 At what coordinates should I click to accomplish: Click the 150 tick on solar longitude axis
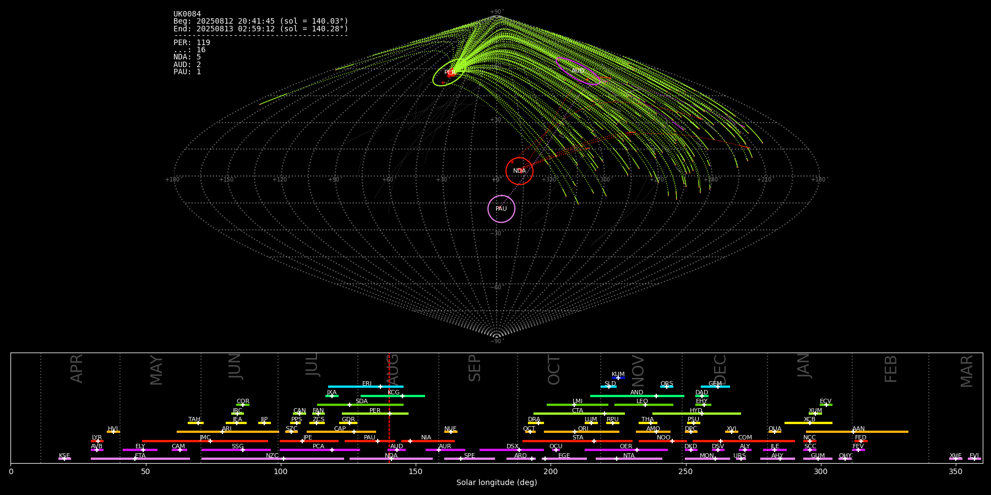[x=416, y=471]
